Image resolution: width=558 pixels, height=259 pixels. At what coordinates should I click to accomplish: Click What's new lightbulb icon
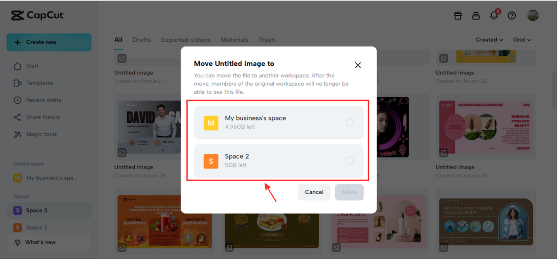tap(17, 242)
